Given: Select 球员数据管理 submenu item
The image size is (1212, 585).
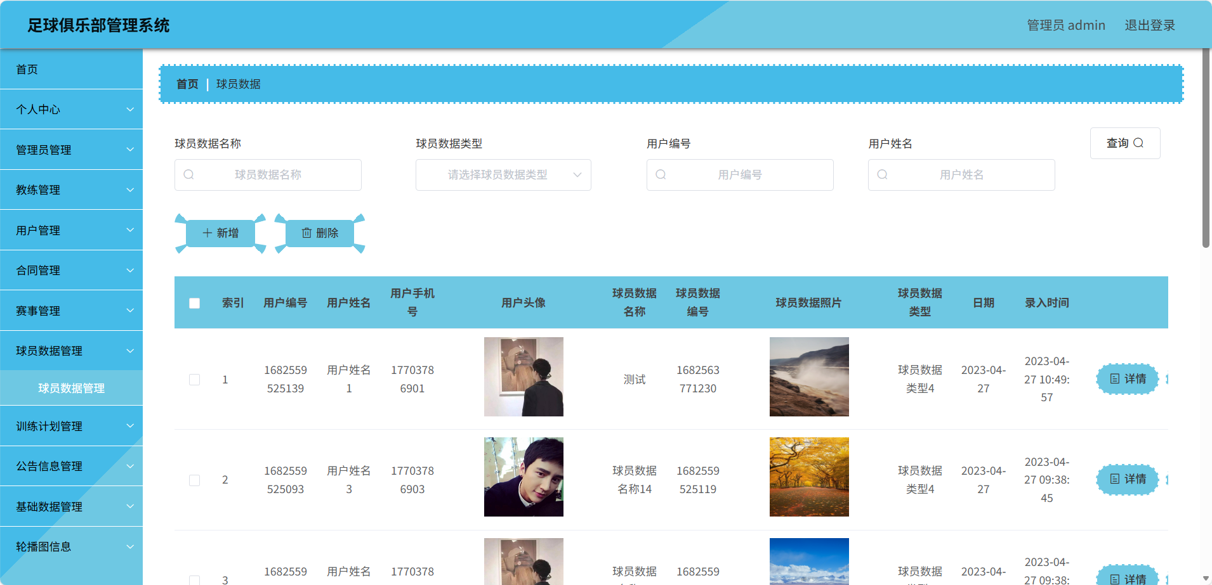Looking at the screenshot, I should click(71, 388).
